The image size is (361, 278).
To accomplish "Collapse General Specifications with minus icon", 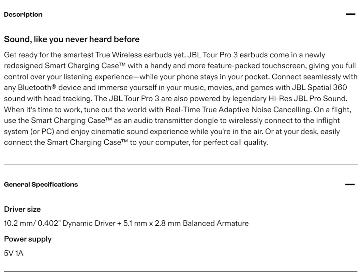I will tap(350, 185).
